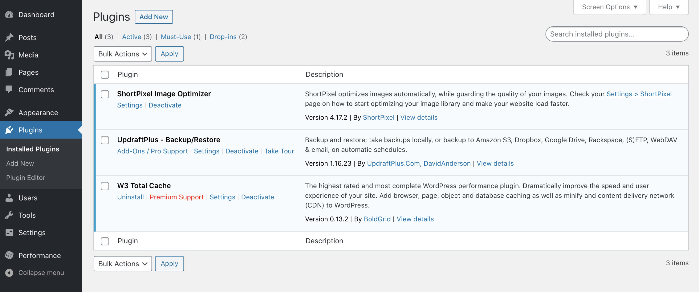Deactivate UpdraftPlus plugin
This screenshot has width=699, height=292.
242,151
